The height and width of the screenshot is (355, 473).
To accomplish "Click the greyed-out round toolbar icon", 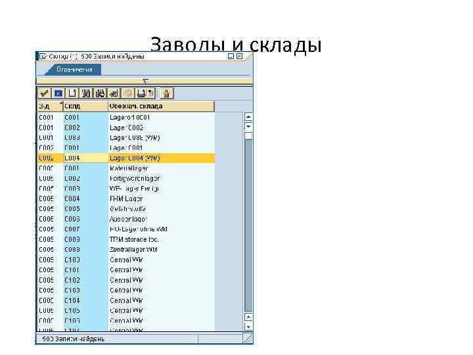I will pos(128,93).
